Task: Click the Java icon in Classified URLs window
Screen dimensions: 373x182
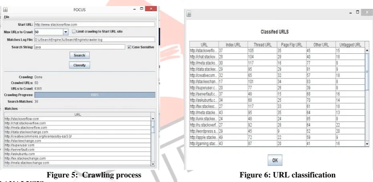Action: 189,14
